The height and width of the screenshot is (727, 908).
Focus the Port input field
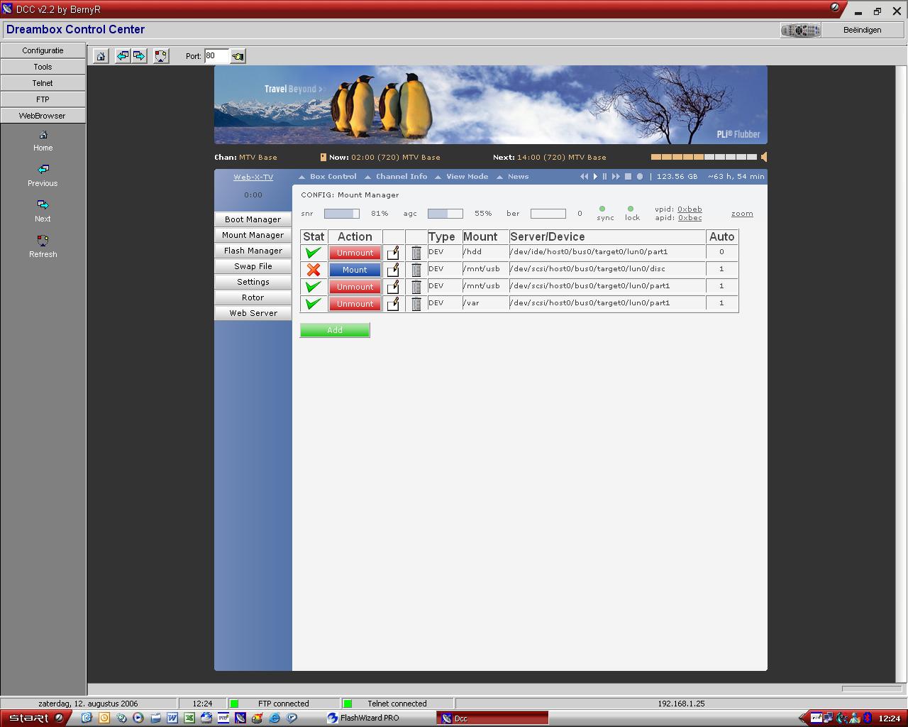[216, 56]
